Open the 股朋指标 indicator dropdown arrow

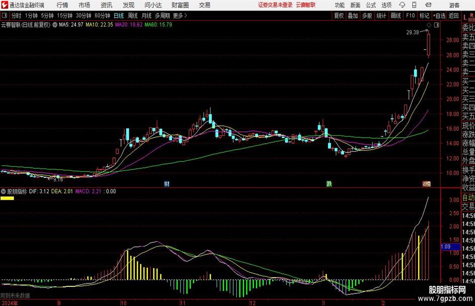click(4, 191)
